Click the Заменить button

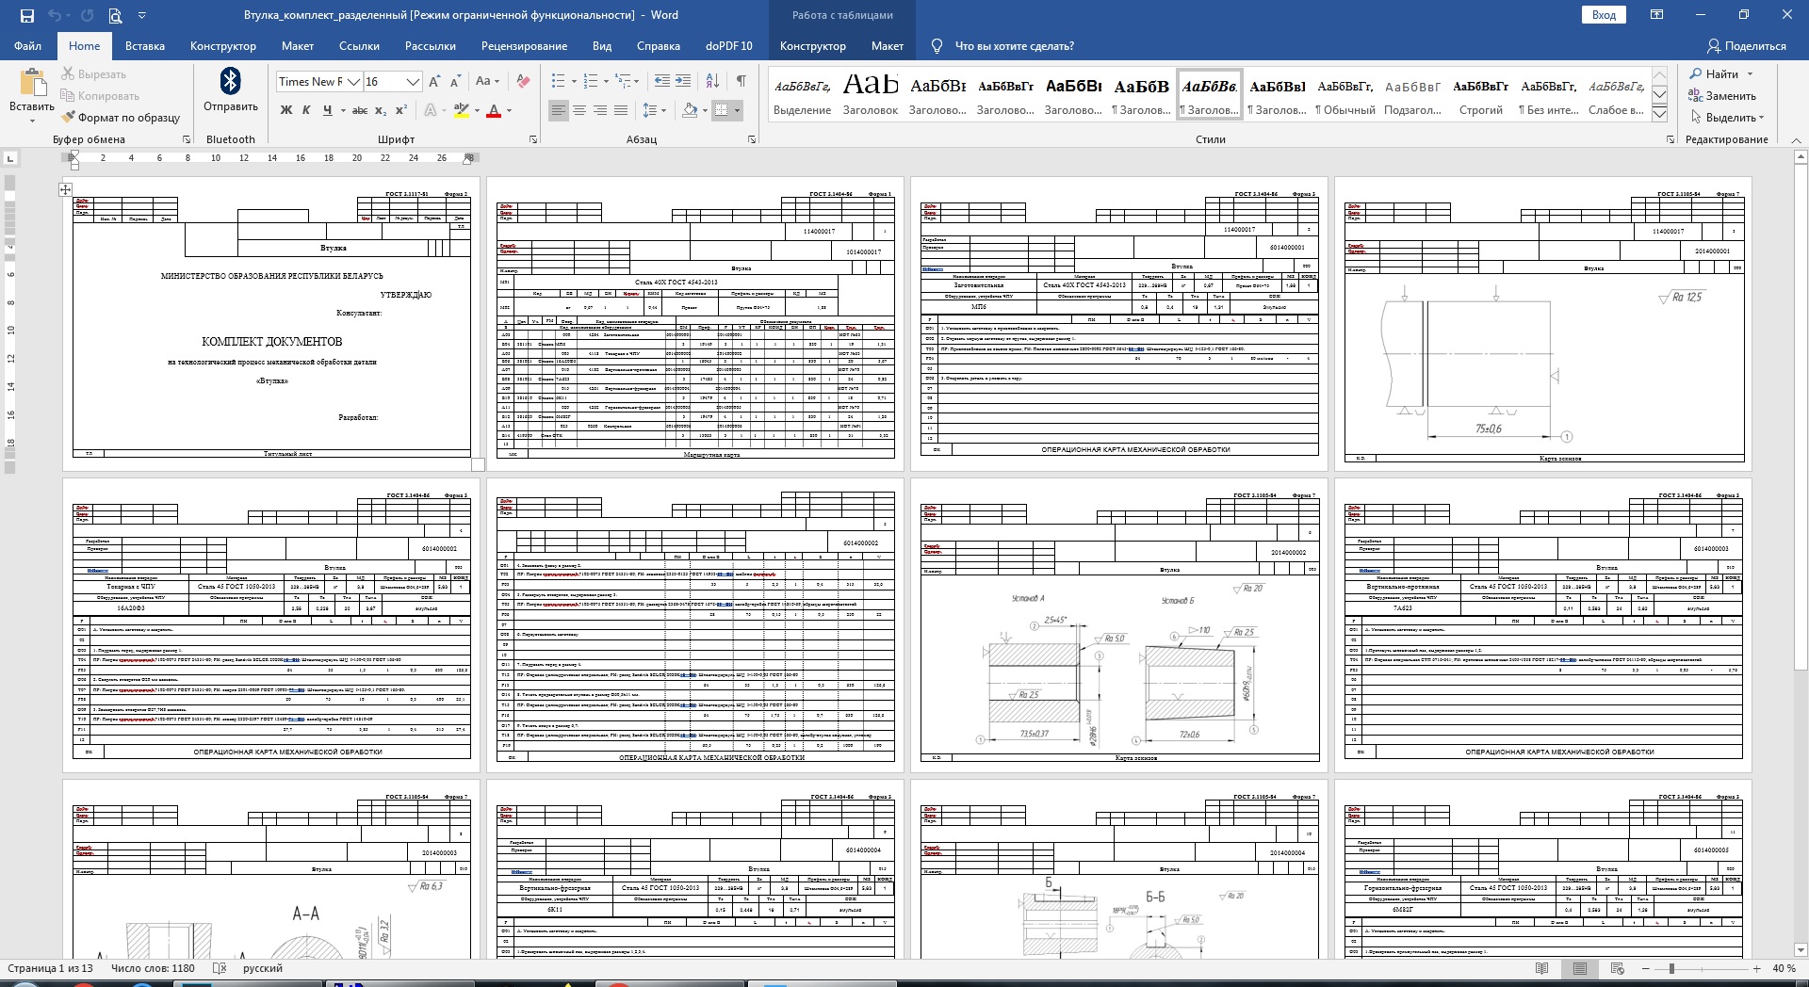click(x=1722, y=96)
